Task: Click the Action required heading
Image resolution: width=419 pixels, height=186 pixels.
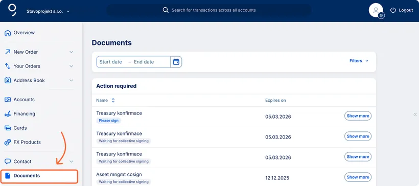Action: 116,86
